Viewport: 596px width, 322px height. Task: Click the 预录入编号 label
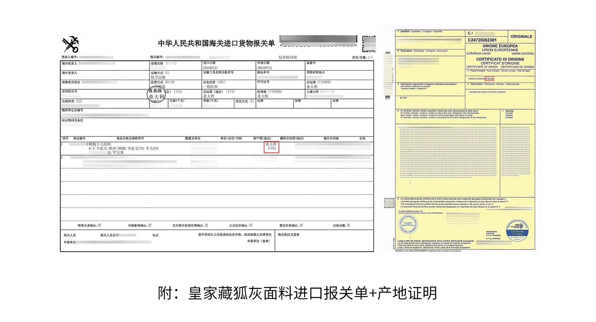tap(70, 58)
